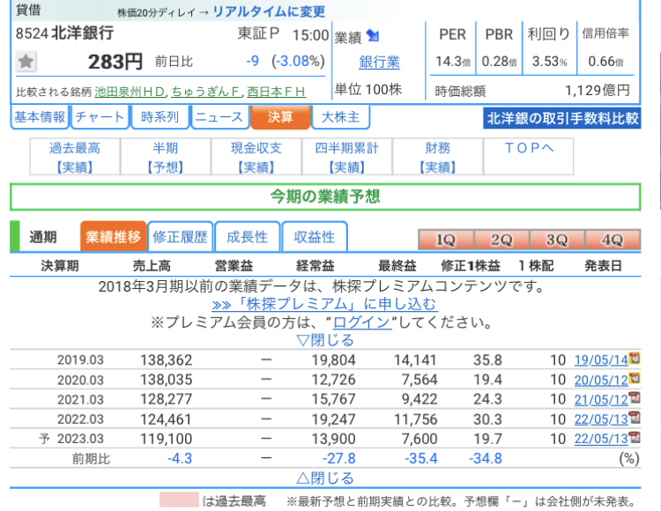
Task: Open PDF icon beside 21/05/12
Action: pos(635,397)
